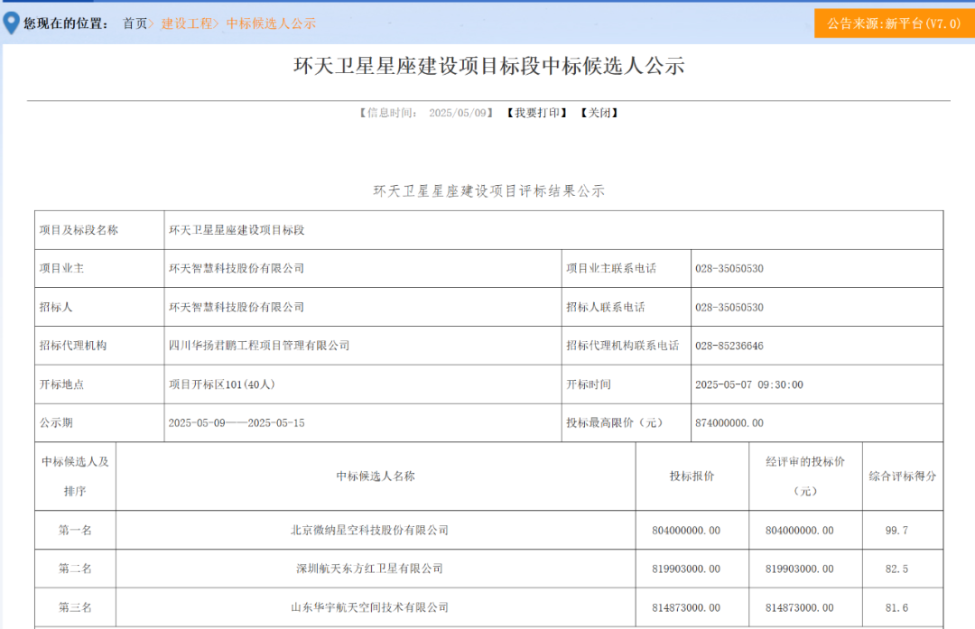This screenshot has width=975, height=629.
Task: Click 投标报价 value in the 第二名 row
Action: pos(686,569)
